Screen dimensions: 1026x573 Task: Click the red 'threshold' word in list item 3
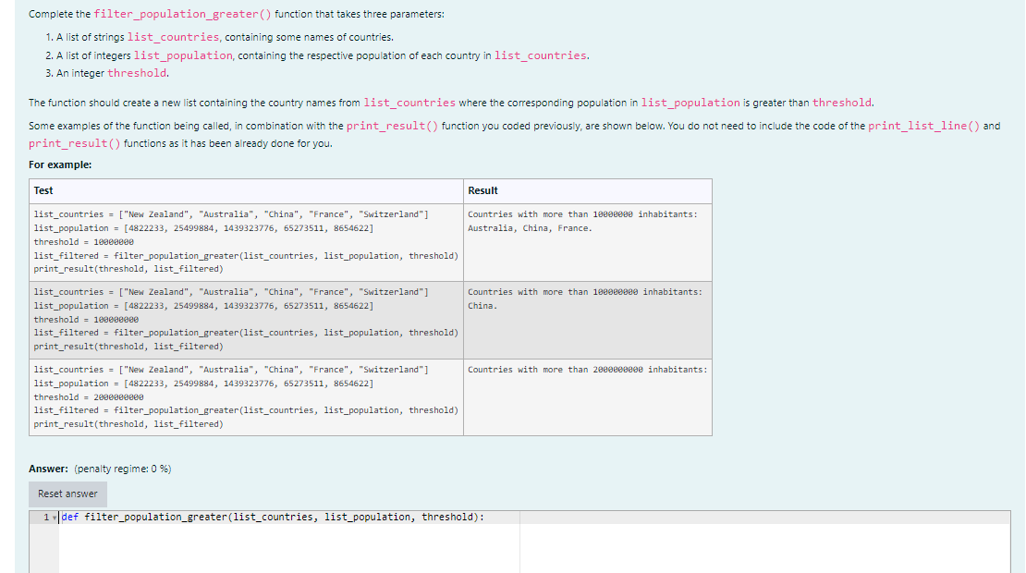137,73
